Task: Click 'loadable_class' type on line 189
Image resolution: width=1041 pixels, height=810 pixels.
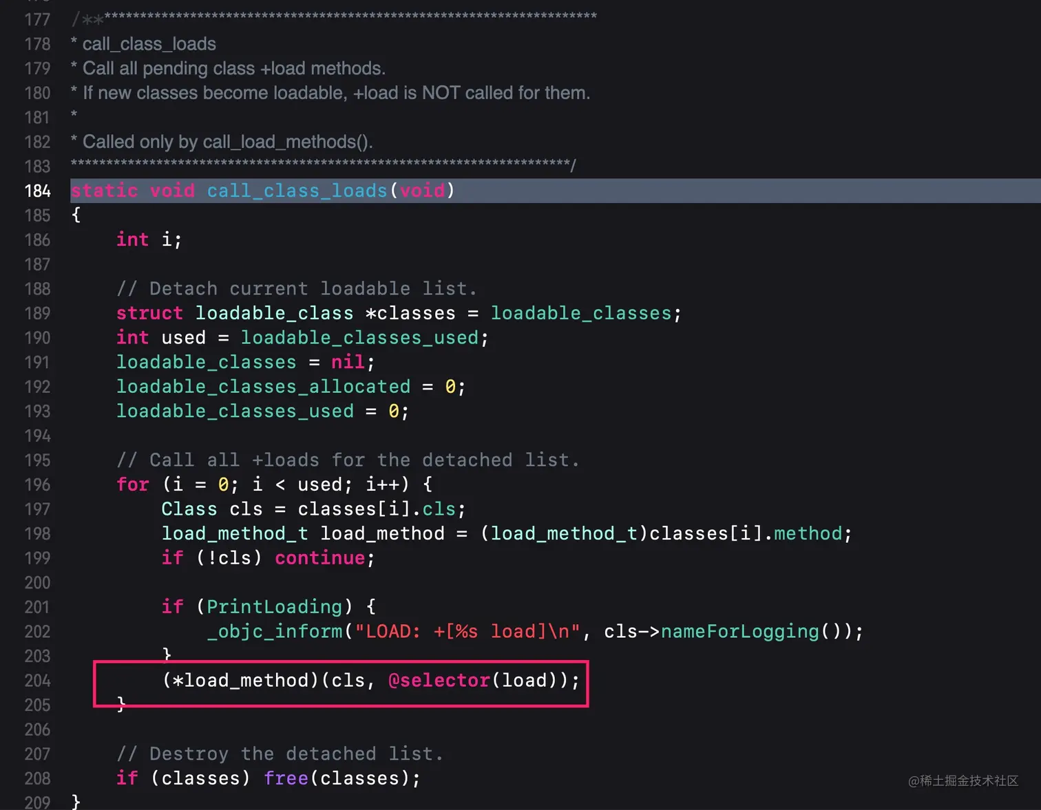Action: coord(274,313)
